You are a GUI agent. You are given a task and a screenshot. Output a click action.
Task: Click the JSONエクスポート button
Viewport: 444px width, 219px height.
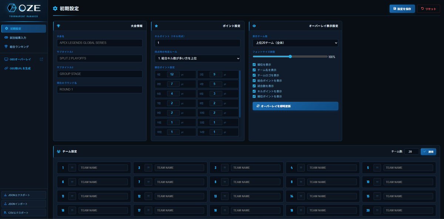pyautogui.click(x=24, y=195)
